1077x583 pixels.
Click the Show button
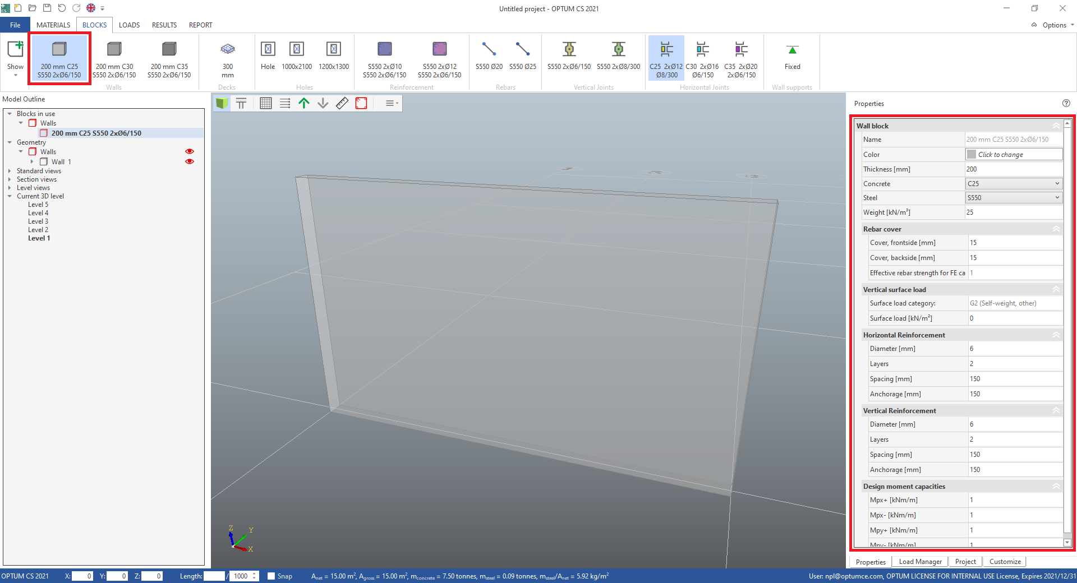15,56
